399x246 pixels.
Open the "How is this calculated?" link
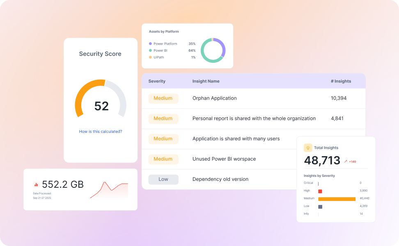click(100, 131)
